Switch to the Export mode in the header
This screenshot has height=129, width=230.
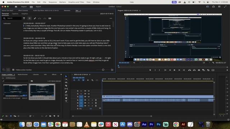38,6
